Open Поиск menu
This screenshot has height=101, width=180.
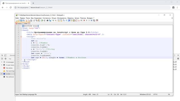click(x=28, y=18)
